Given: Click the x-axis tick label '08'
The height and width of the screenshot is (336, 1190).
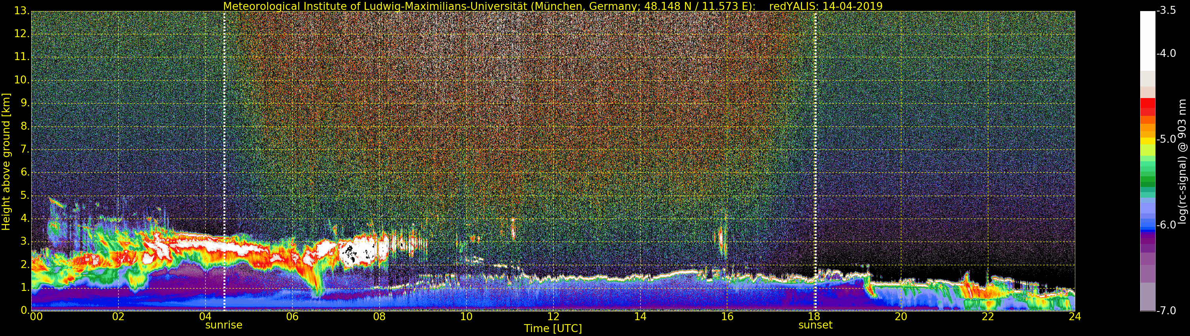Looking at the screenshot, I should [x=379, y=316].
